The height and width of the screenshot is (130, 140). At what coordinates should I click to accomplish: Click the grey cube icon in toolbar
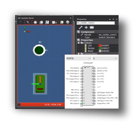pyautogui.click(x=67, y=22)
